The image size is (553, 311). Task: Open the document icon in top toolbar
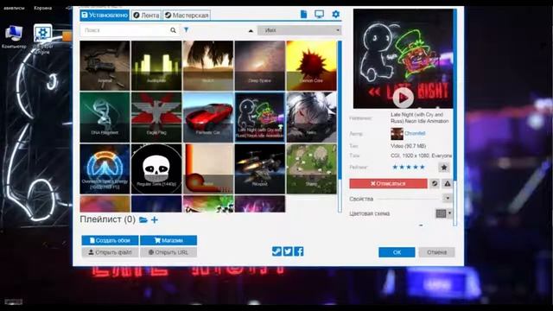pos(303,15)
